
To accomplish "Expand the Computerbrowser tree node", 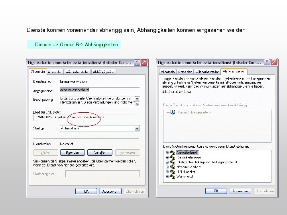I will click(167, 157).
